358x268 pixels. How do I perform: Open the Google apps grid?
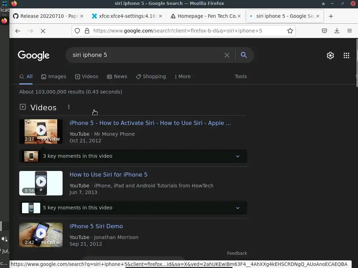[346, 55]
